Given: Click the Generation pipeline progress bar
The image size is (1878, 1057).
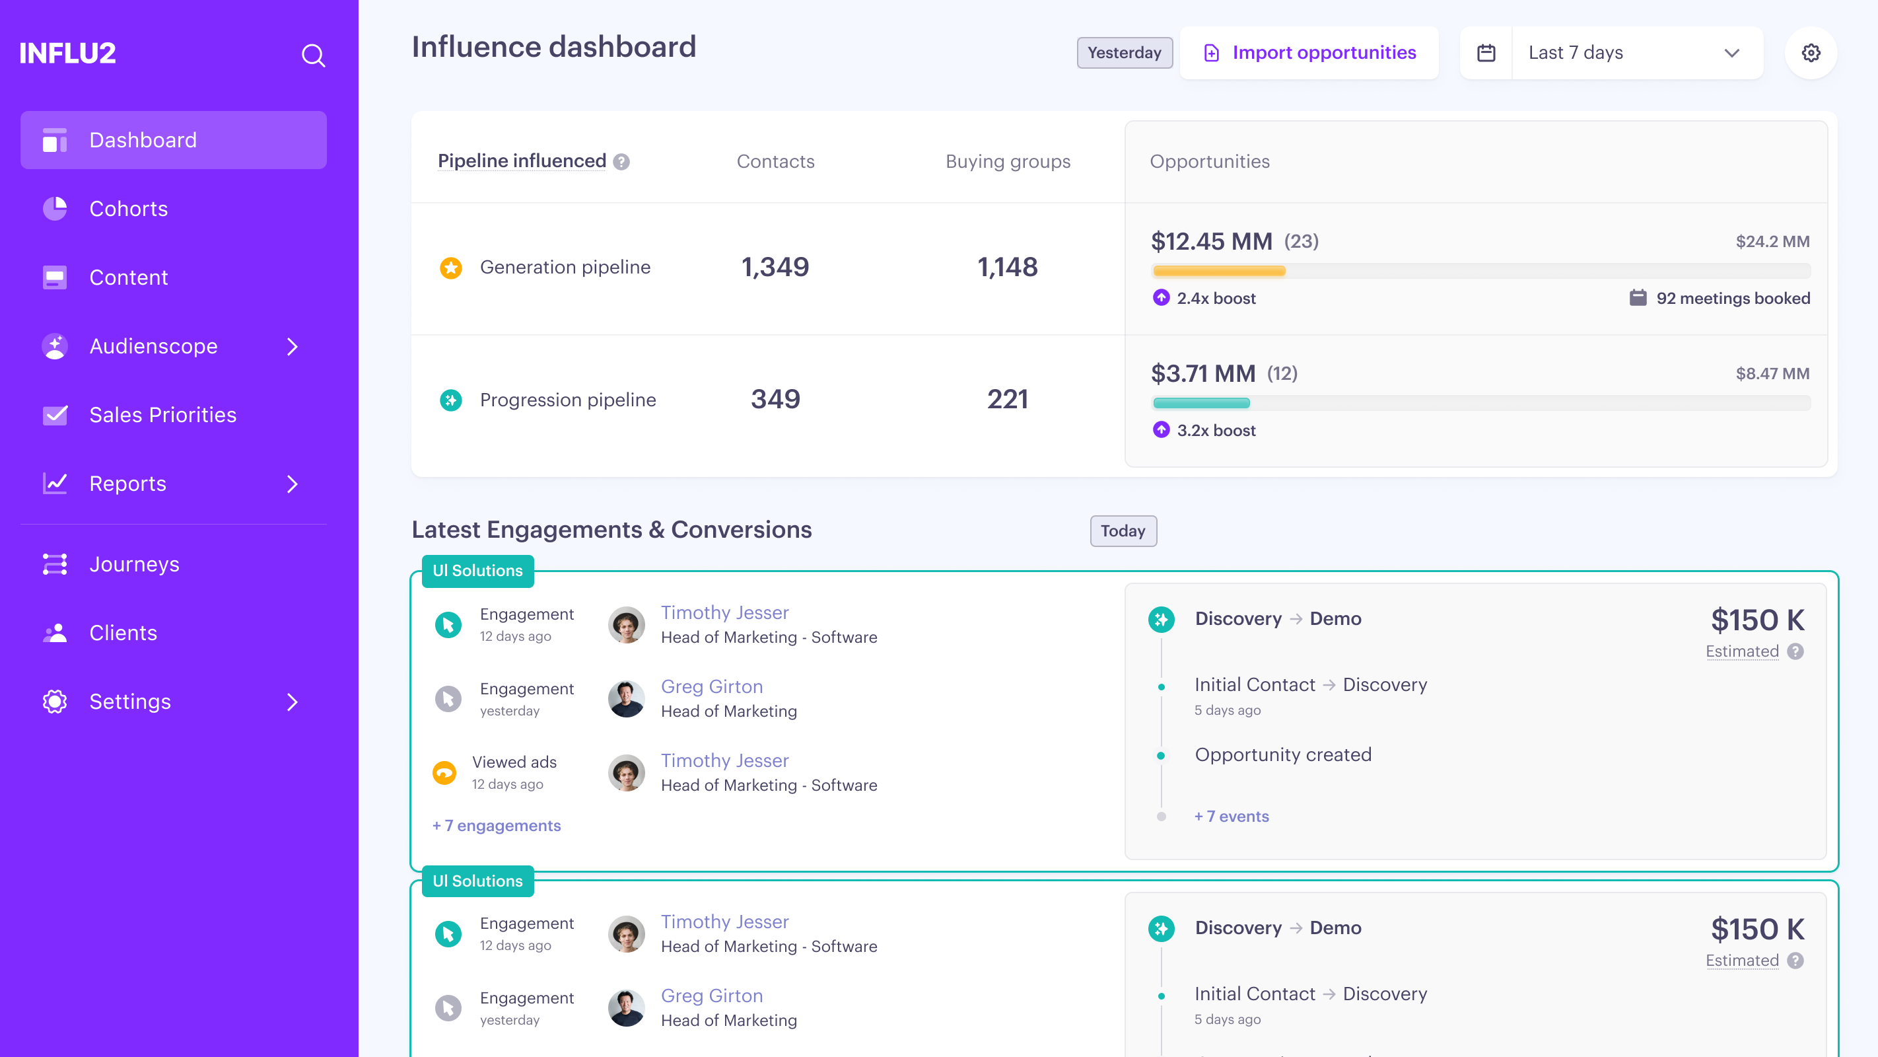Looking at the screenshot, I should [x=1218, y=270].
